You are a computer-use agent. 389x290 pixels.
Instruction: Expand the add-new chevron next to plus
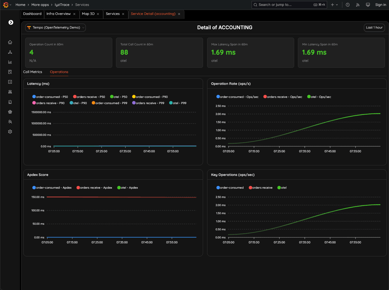coord(337,5)
